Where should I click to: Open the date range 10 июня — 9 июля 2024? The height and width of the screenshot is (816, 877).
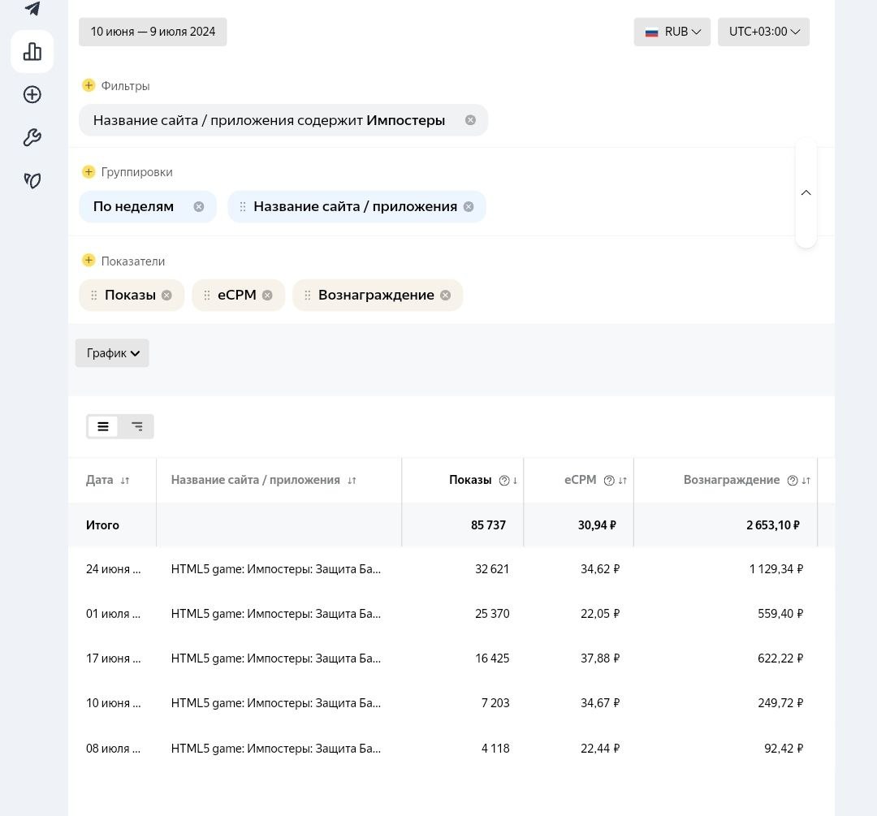coord(153,32)
